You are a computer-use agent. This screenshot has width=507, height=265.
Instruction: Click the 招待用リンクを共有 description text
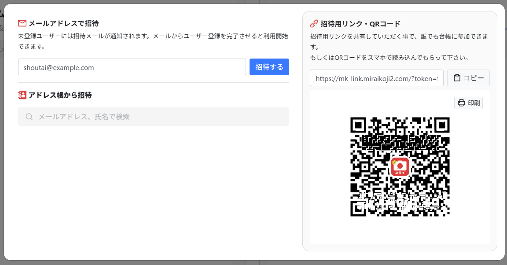[x=398, y=36]
